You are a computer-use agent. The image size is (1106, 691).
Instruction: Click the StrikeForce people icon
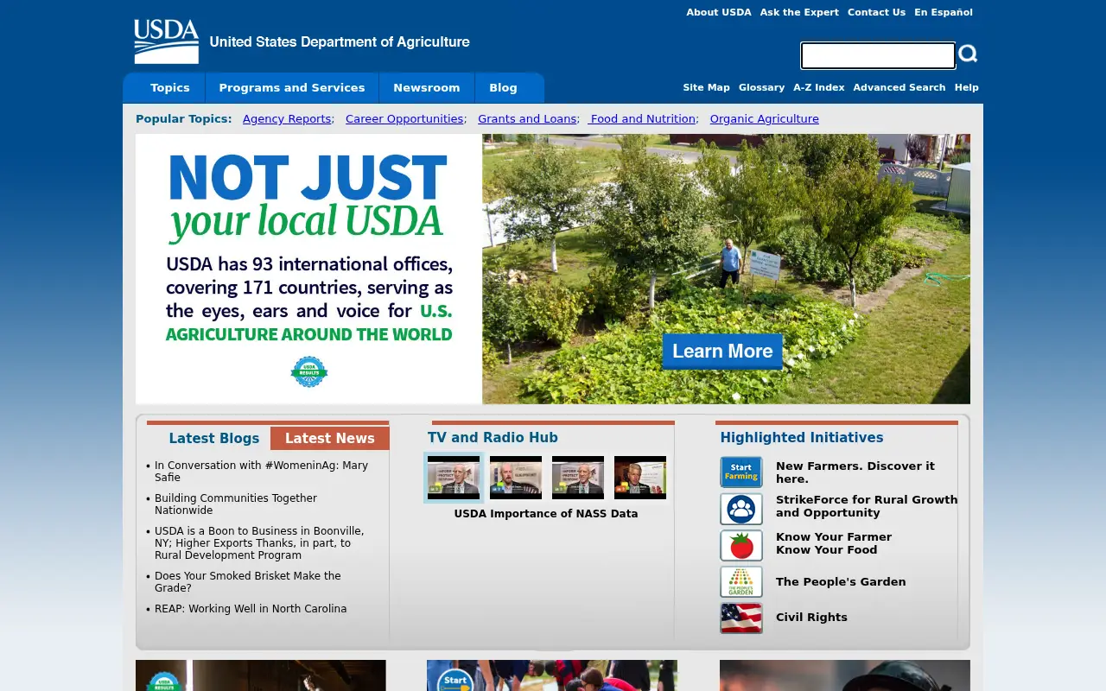(x=741, y=509)
